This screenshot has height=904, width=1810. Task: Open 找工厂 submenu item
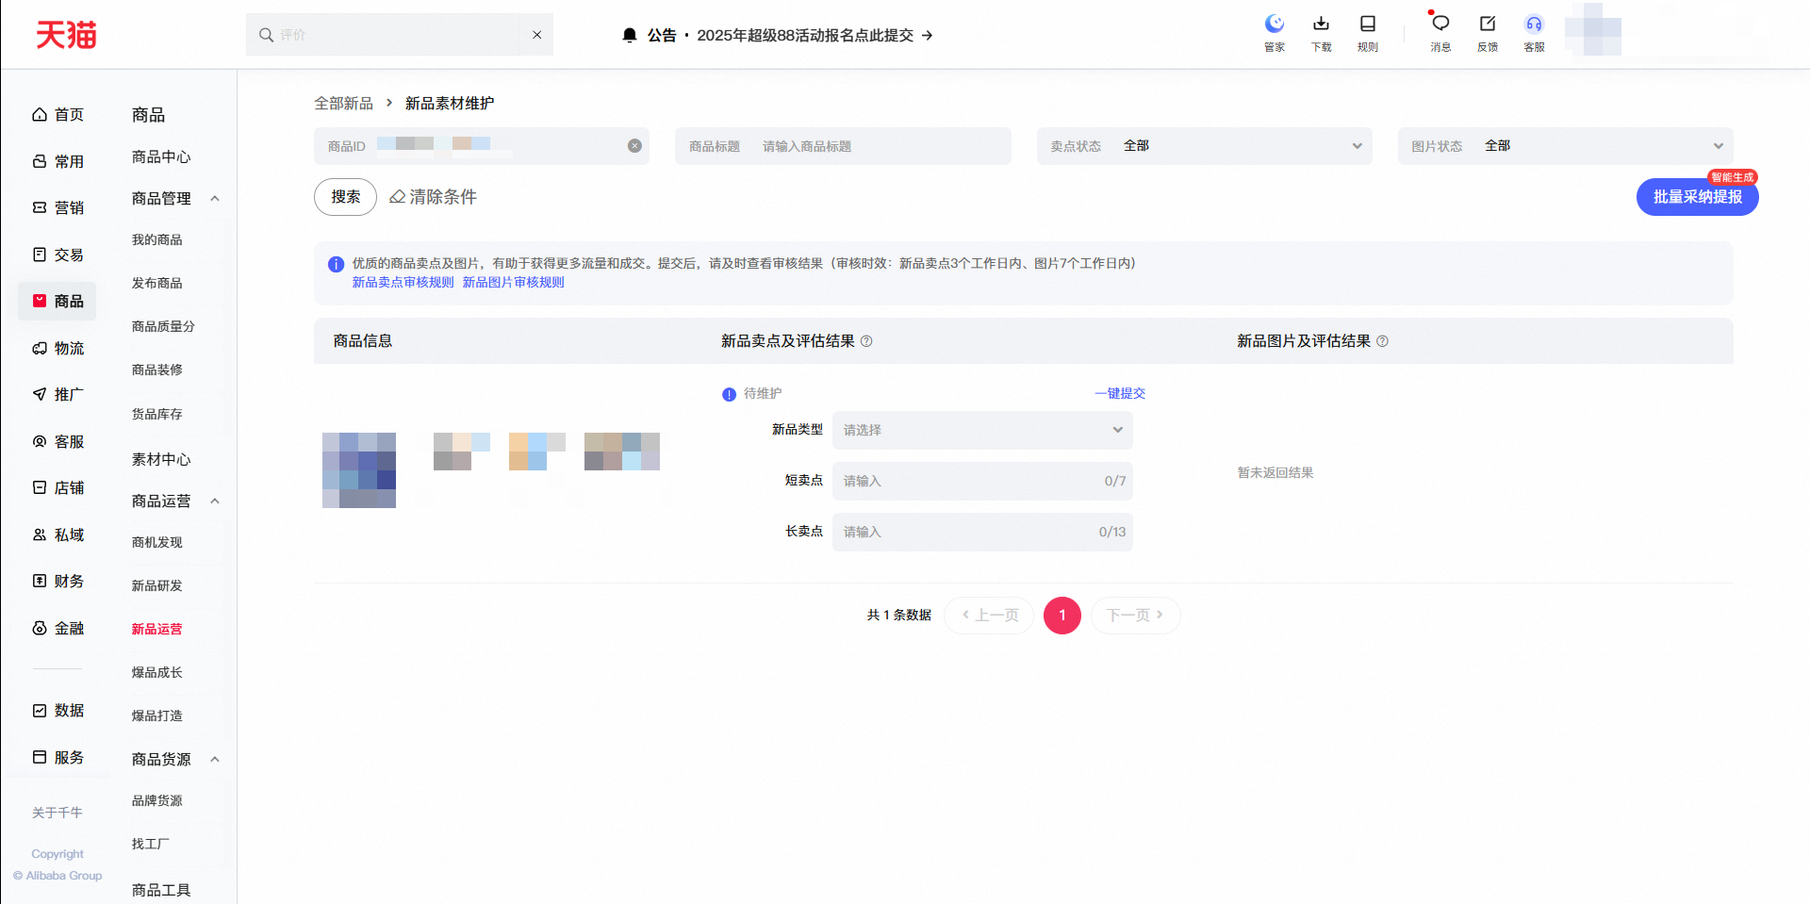151,844
